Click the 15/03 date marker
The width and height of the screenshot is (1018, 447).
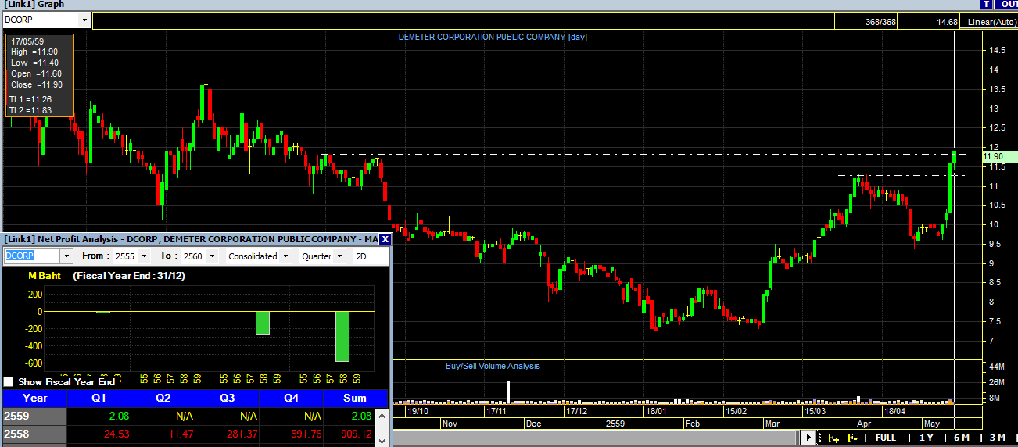pos(815,410)
